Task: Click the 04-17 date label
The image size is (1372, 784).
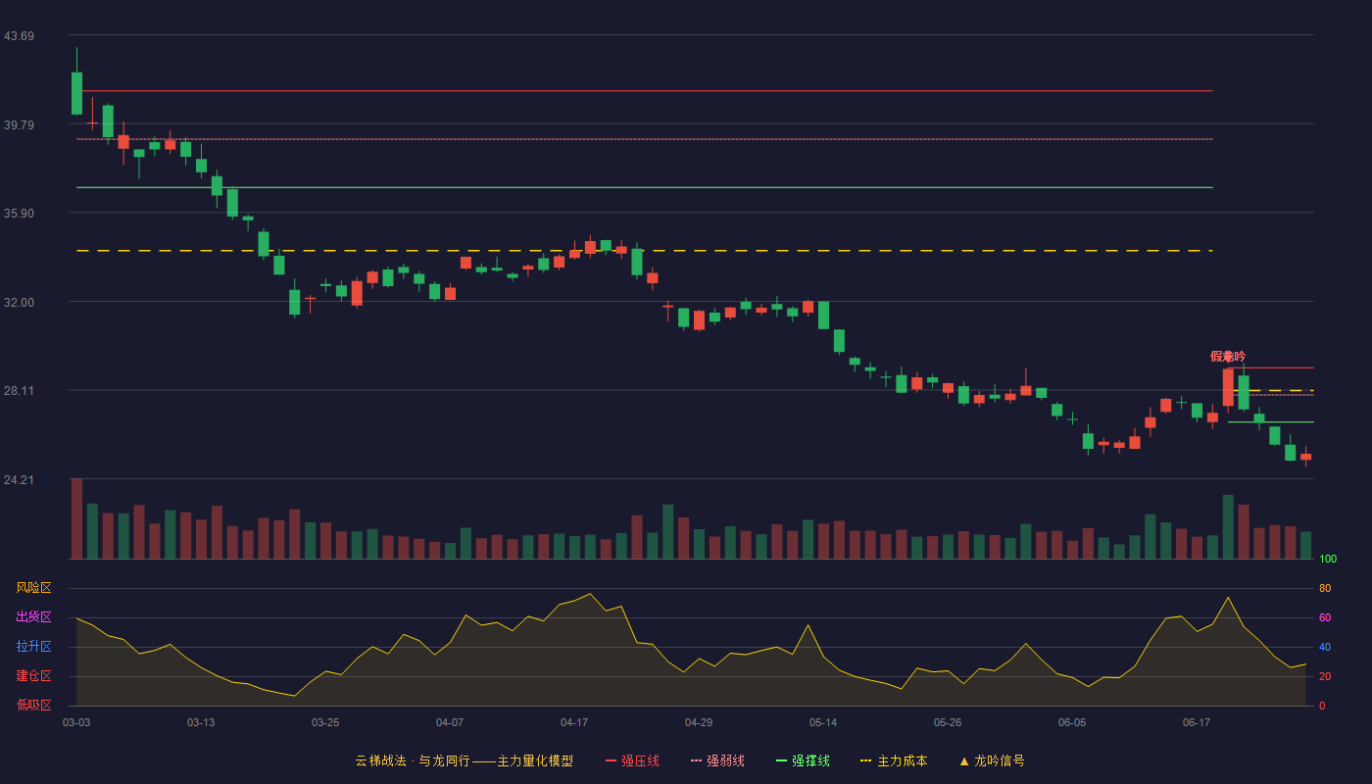Action: (x=574, y=722)
